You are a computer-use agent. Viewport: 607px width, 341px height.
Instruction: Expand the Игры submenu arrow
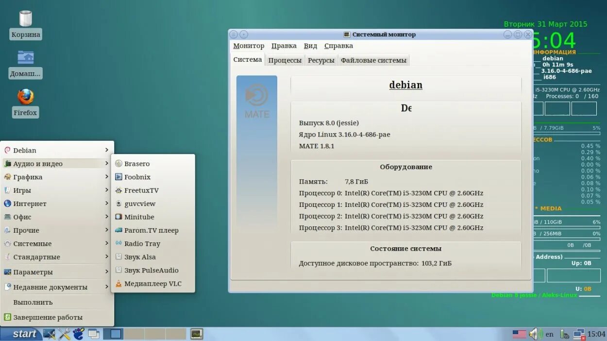click(107, 190)
